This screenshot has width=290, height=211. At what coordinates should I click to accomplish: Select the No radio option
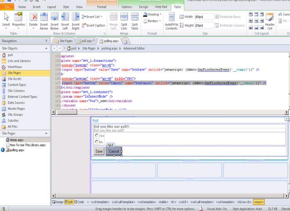(97, 142)
